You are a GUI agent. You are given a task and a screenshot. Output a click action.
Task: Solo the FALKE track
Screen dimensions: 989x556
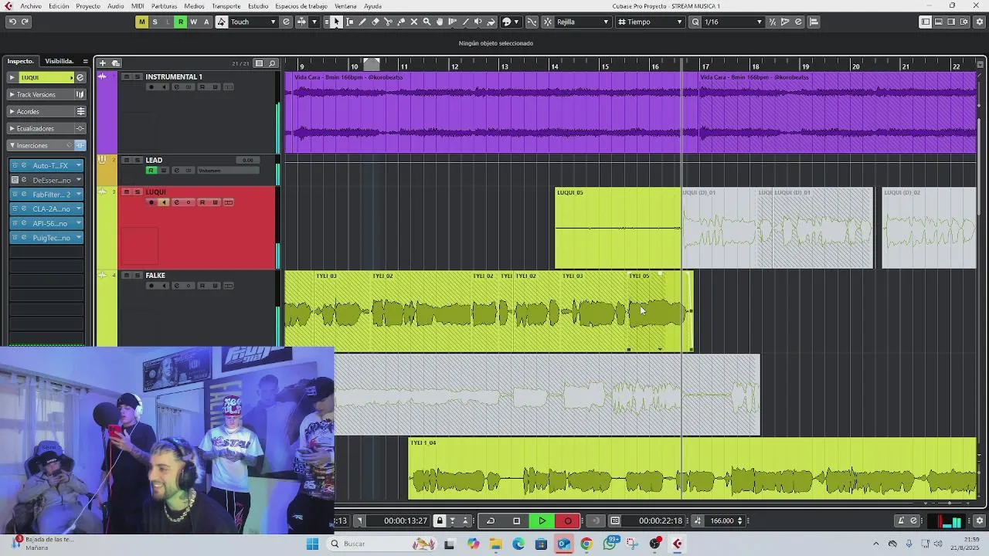[138, 275]
